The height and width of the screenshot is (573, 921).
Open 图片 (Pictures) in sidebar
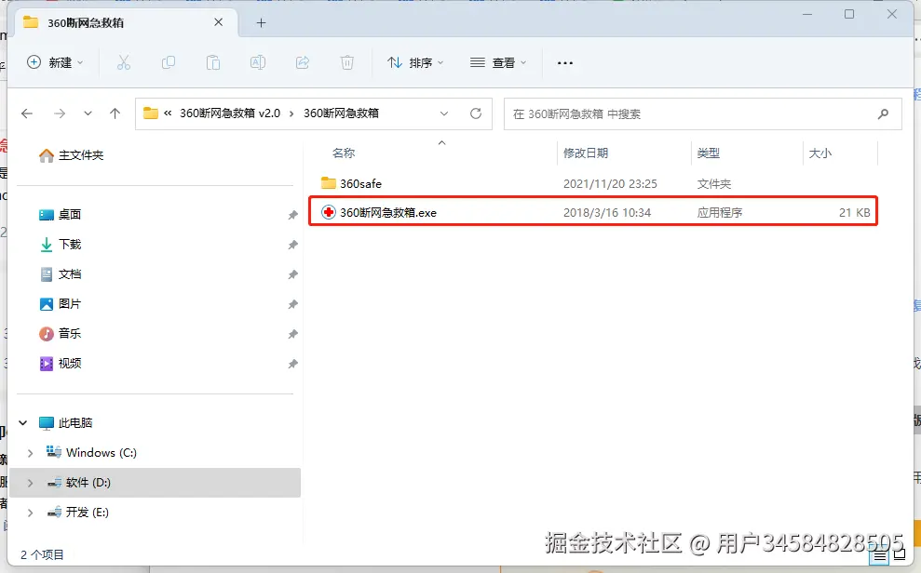[x=60, y=304]
